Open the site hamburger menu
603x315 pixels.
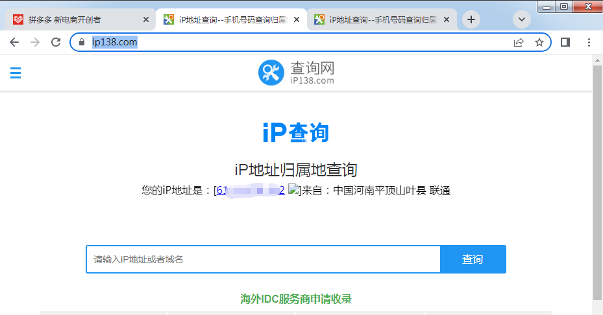(16, 73)
